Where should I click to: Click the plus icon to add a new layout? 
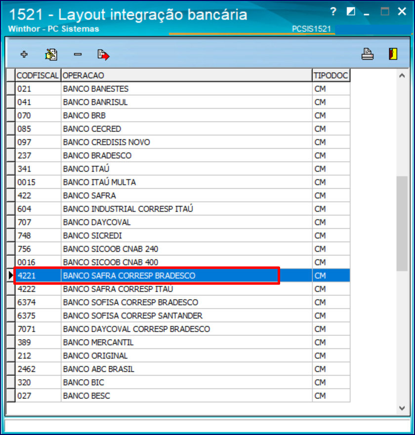pos(24,54)
